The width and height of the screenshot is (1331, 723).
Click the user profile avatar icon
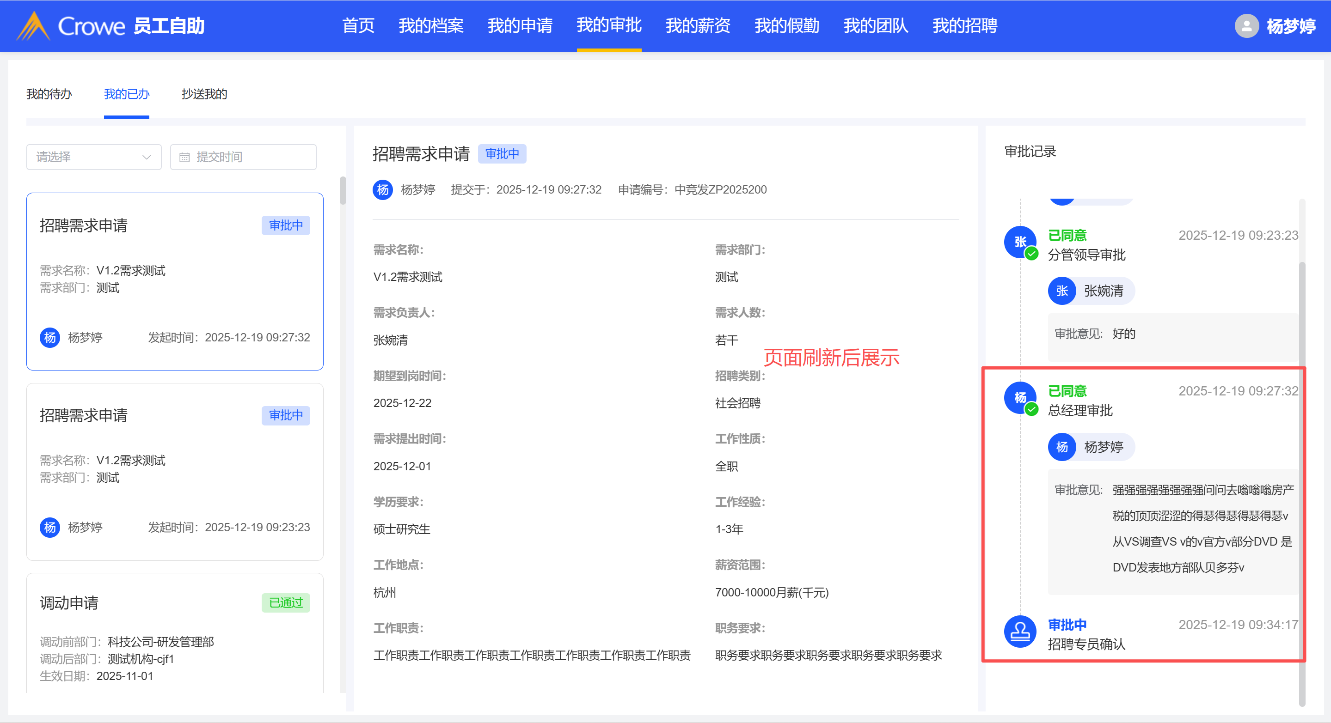point(1246,26)
